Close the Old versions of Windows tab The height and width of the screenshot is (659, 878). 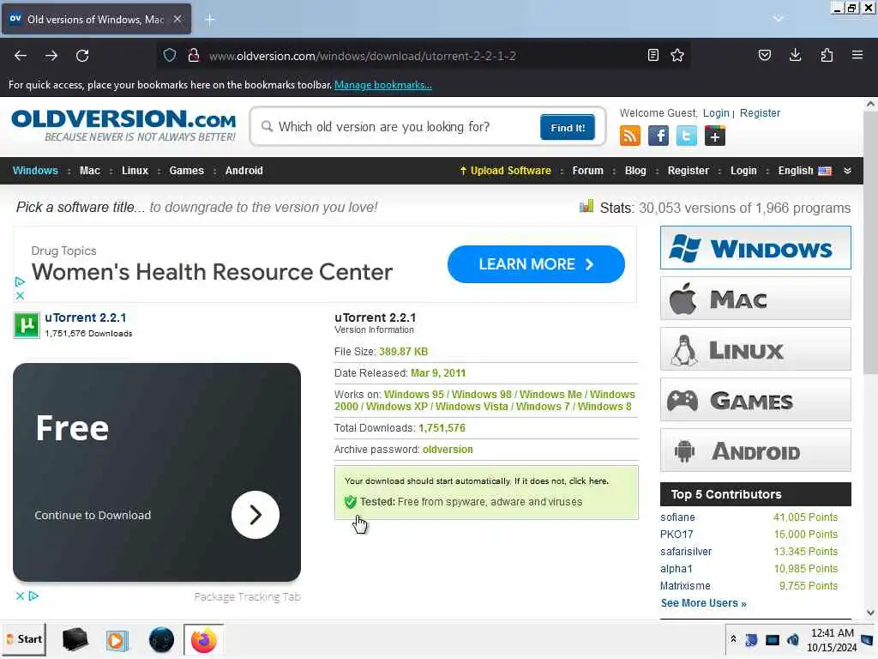click(x=177, y=19)
